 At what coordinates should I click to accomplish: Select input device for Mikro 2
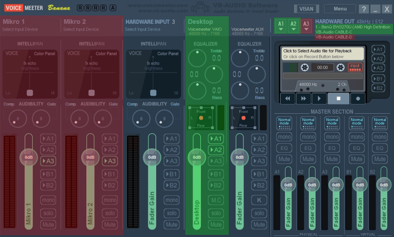click(81, 29)
